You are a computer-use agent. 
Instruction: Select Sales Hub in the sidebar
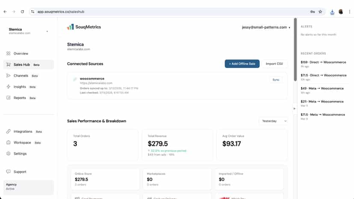pyautogui.click(x=29, y=64)
